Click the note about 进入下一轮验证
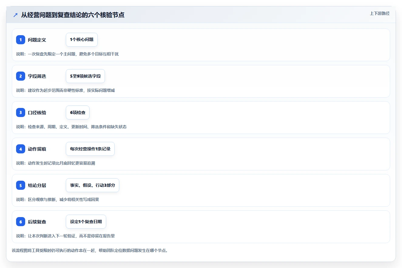The height and width of the screenshot is (268, 402). (x=65, y=236)
